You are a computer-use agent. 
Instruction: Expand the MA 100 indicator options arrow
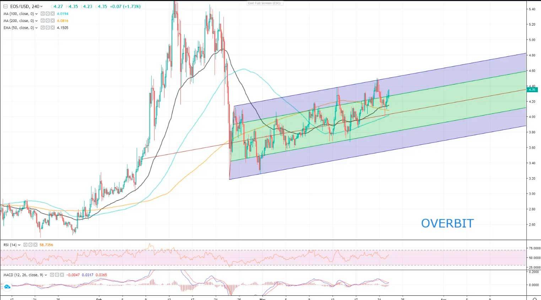point(37,14)
